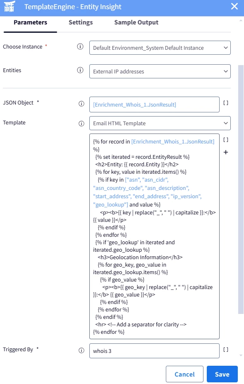Click the vertical scrollbar on the right
This screenshot has width=244, height=384.
point(241,189)
